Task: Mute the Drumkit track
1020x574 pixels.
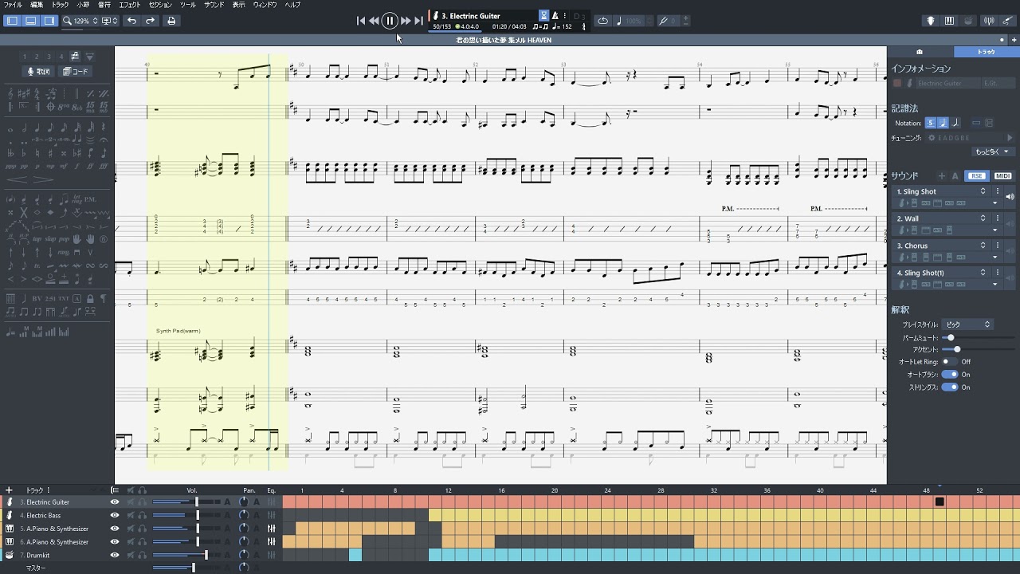Action: coord(131,555)
